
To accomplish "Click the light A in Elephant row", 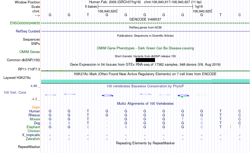I will (x=126, y=127).
